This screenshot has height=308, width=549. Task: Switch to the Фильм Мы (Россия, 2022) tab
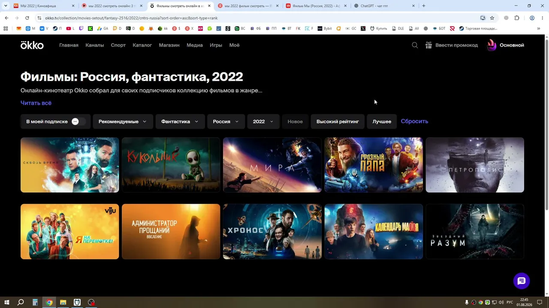coord(316,6)
